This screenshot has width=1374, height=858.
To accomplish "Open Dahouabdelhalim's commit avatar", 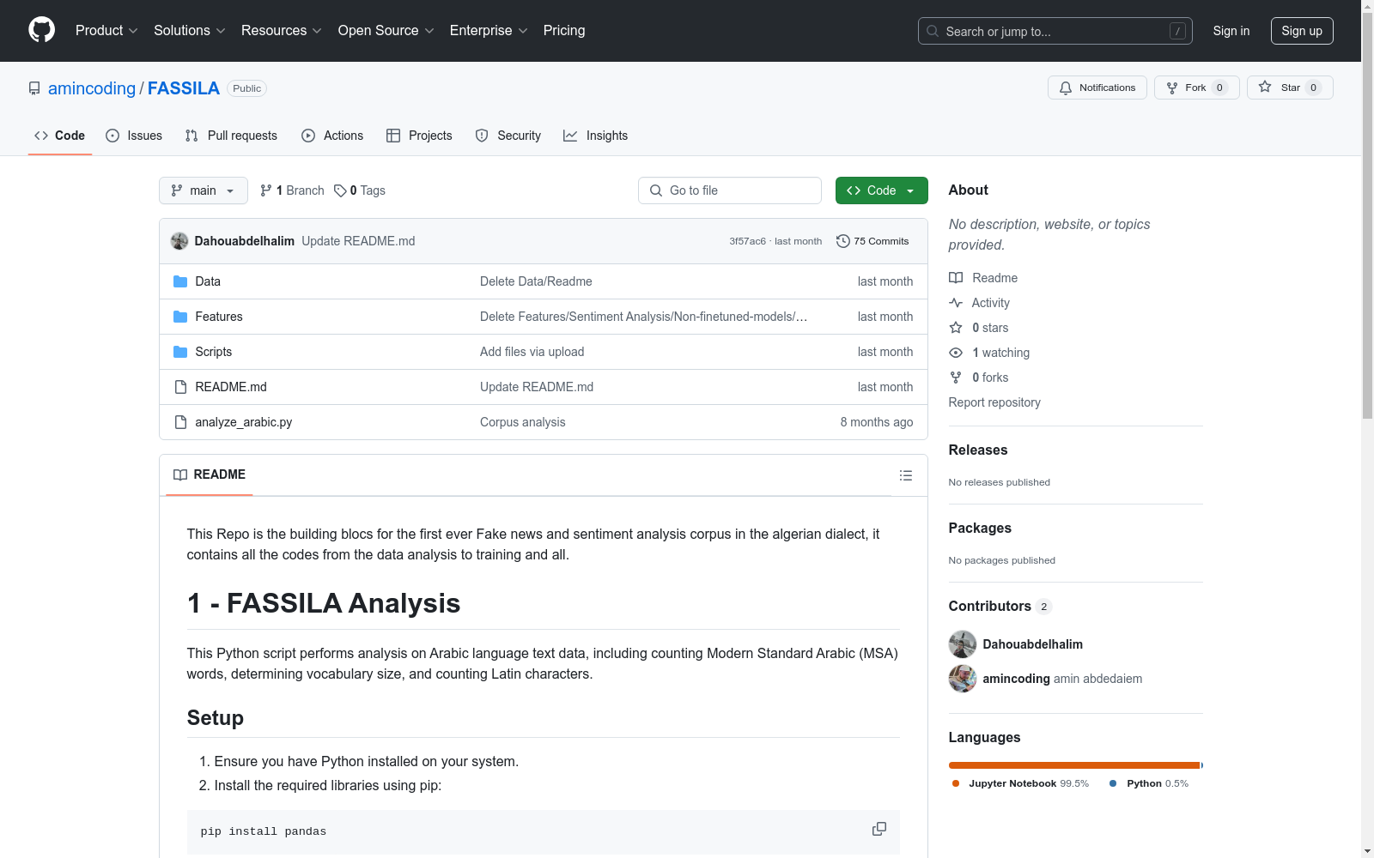I will (x=179, y=241).
